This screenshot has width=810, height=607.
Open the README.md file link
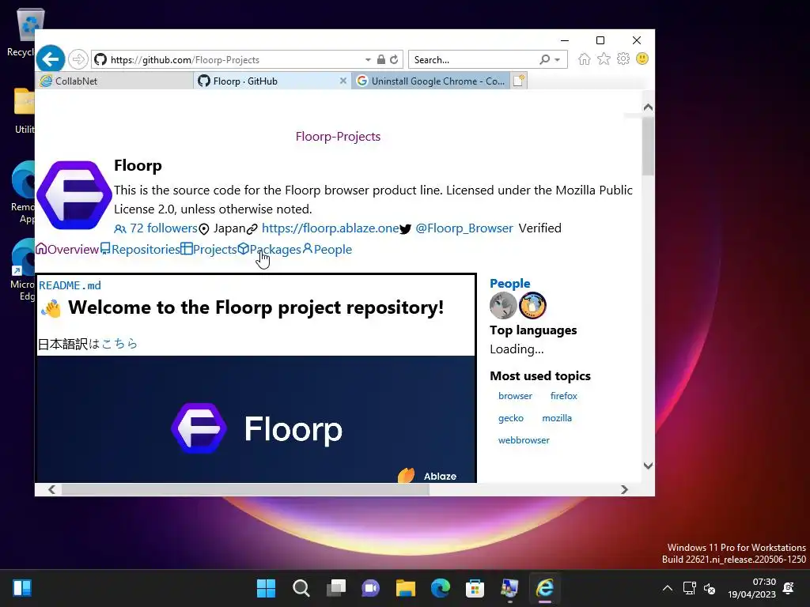pyautogui.click(x=70, y=285)
